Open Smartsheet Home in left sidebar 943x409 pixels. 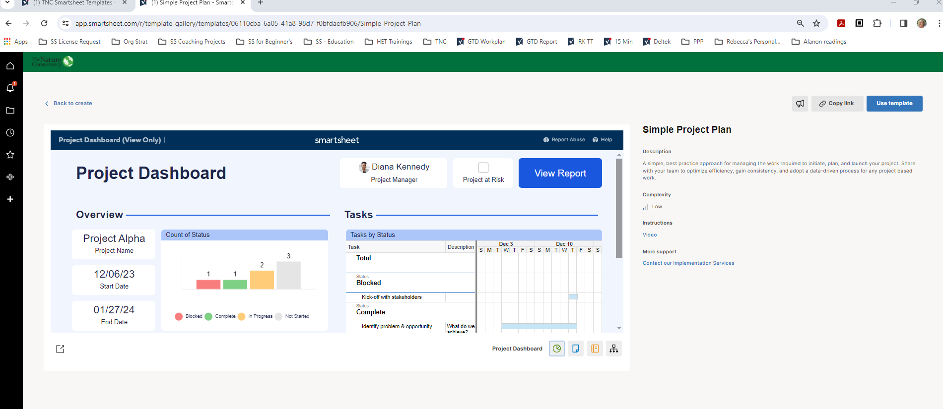tap(10, 66)
